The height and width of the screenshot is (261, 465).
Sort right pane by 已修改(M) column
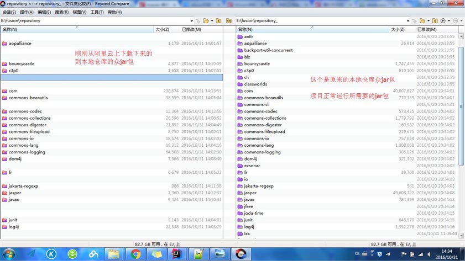point(437,29)
